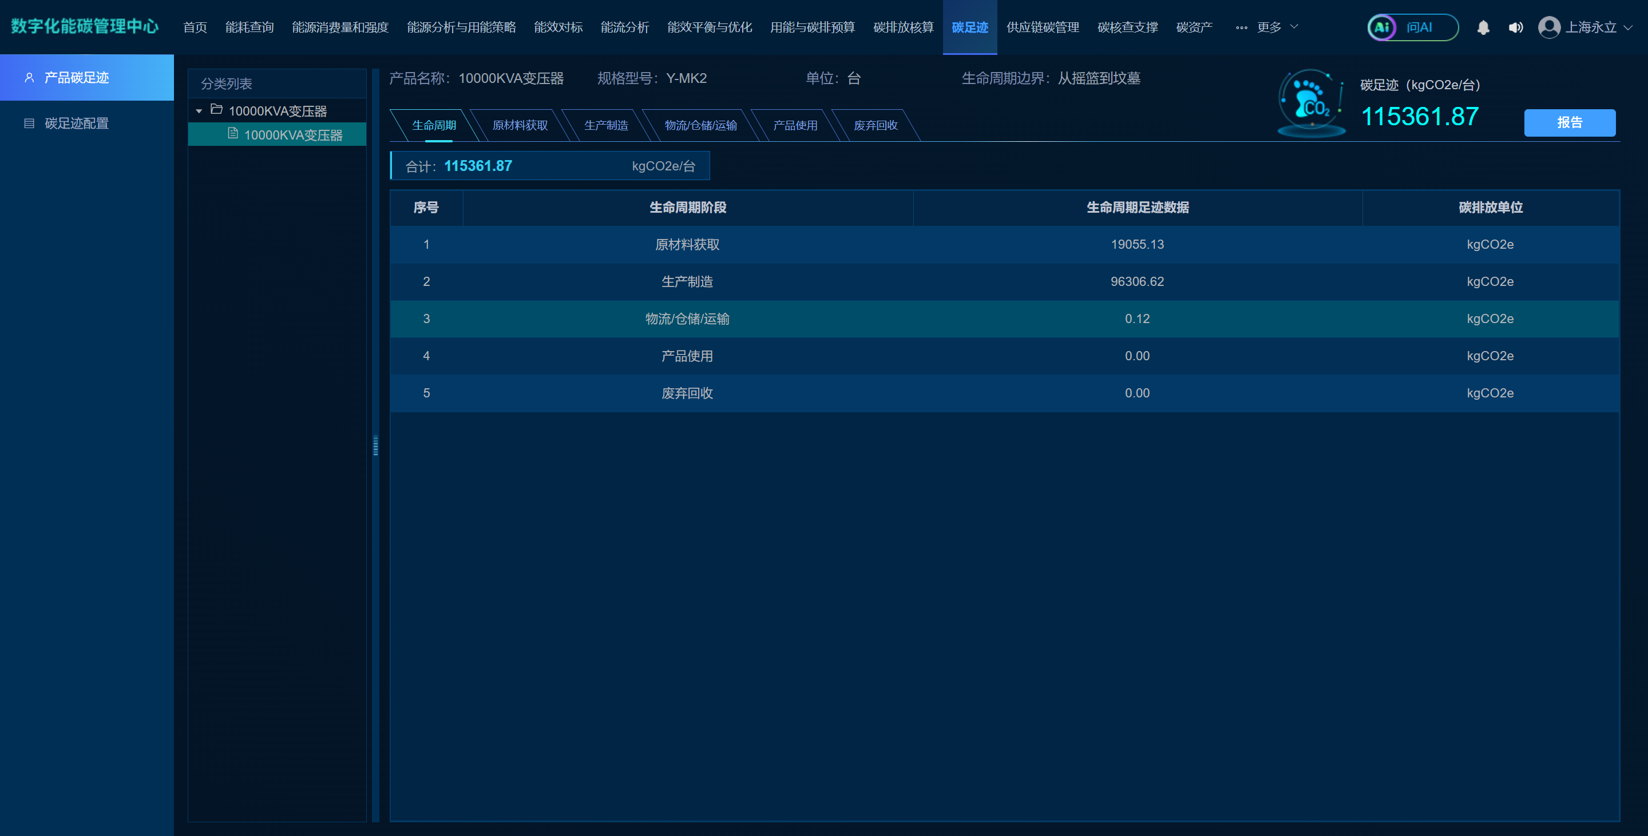The image size is (1648, 836).
Task: Open 能源分析与用能策略 menu item
Action: point(461,27)
